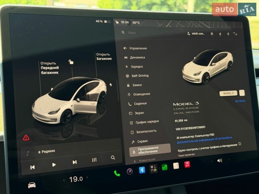Open the notes app icon in dock
The width and height of the screenshot is (259, 194).
(x=176, y=166)
